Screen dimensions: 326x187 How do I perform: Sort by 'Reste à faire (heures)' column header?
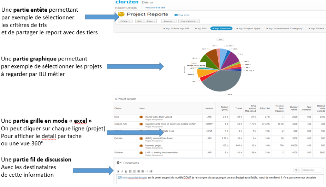[279, 108]
